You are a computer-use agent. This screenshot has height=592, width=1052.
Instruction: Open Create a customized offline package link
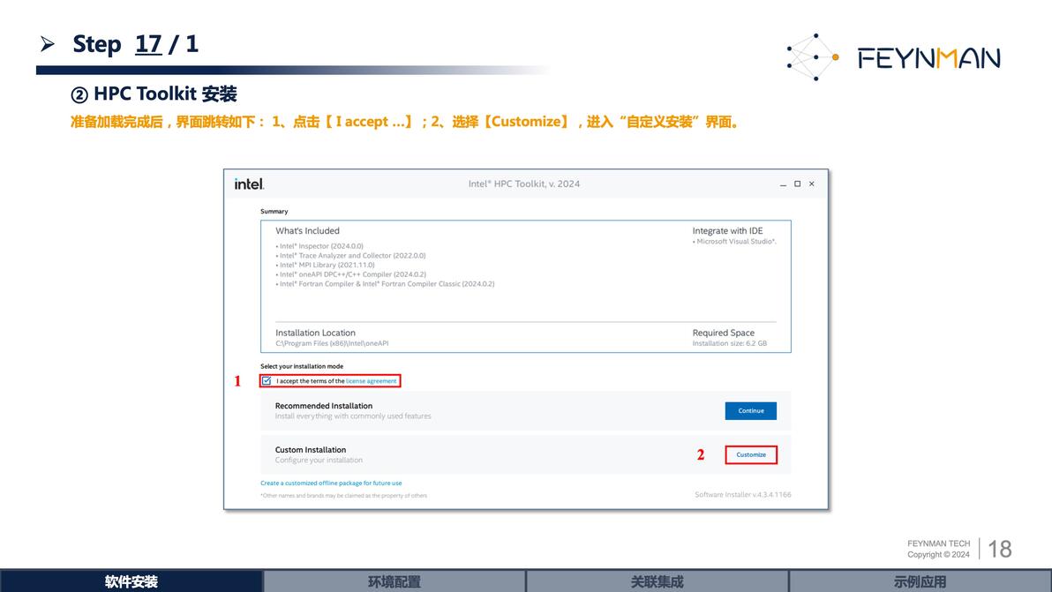332,483
